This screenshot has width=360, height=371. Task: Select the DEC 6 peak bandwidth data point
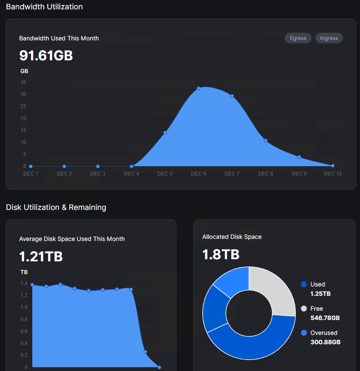(x=198, y=88)
